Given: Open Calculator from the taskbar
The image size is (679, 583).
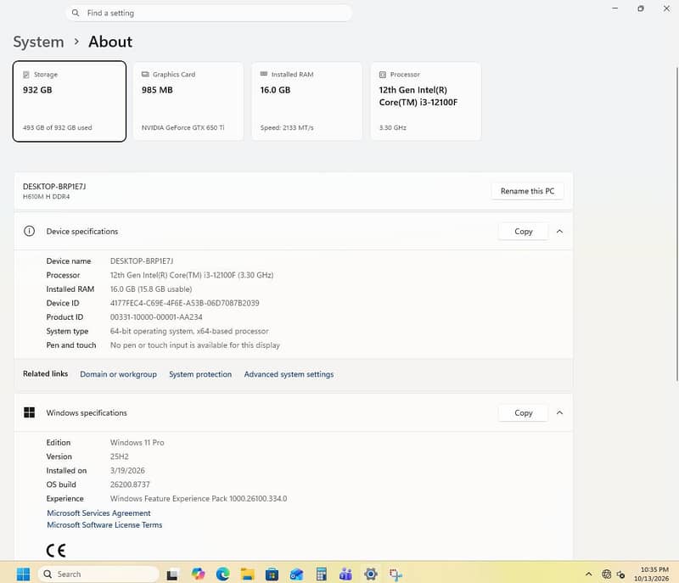Looking at the screenshot, I should (x=321, y=574).
